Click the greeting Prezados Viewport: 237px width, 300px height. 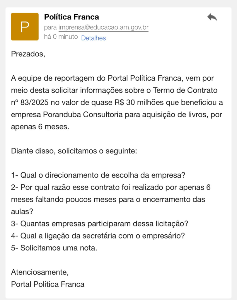[x=28, y=54]
